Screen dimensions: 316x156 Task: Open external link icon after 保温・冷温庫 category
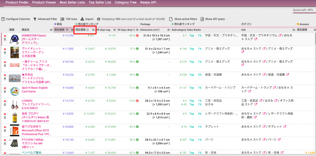[287, 75]
